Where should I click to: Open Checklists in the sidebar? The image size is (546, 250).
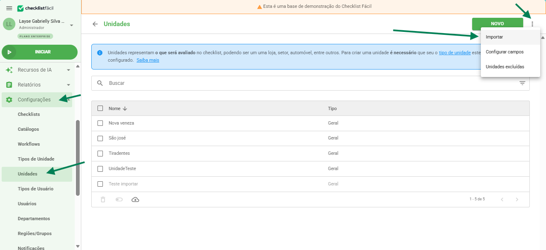pos(29,114)
